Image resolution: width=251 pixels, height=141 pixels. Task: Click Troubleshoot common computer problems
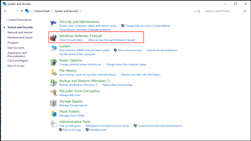85,30
